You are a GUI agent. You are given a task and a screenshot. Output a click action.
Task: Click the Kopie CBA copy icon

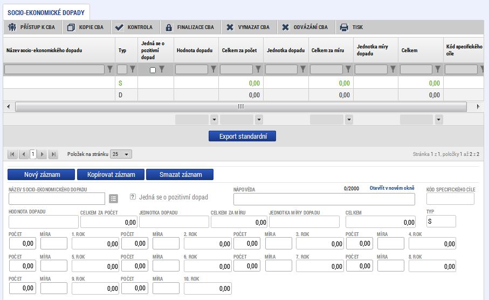coord(71,27)
